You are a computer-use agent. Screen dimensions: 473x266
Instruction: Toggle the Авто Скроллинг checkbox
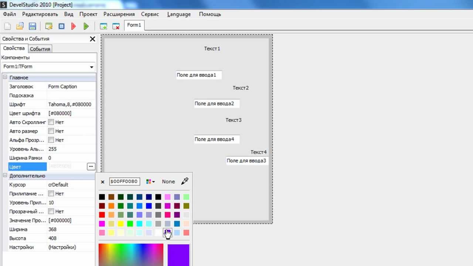click(x=51, y=122)
